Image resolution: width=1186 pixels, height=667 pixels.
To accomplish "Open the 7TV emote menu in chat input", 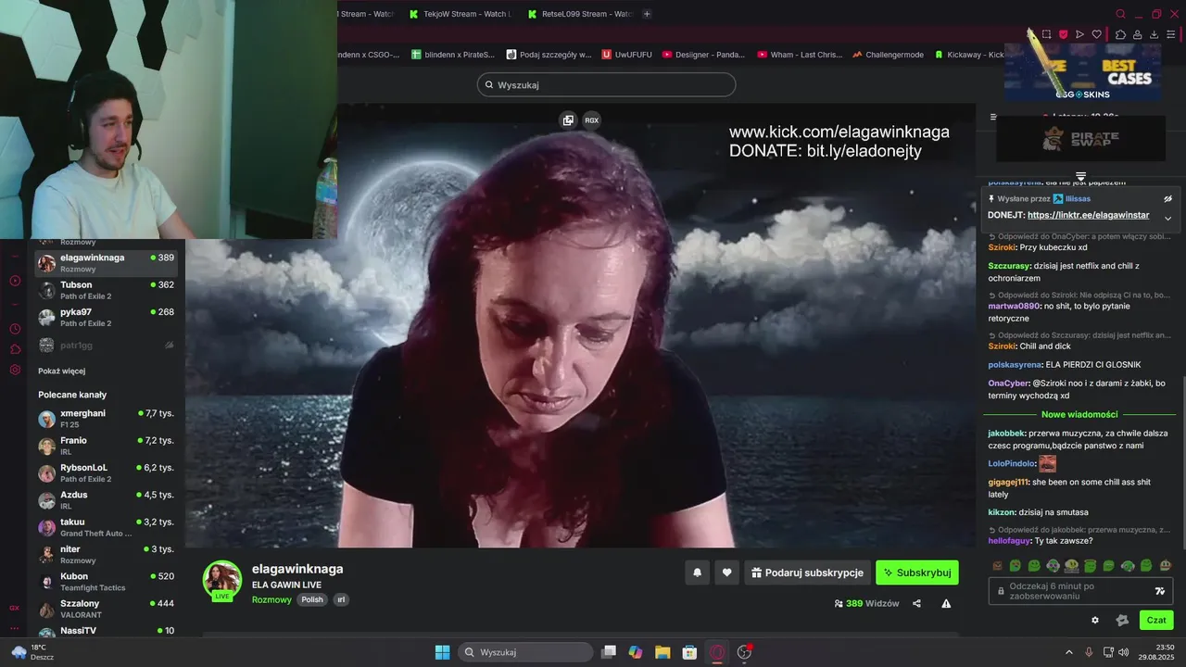I will [1159, 591].
